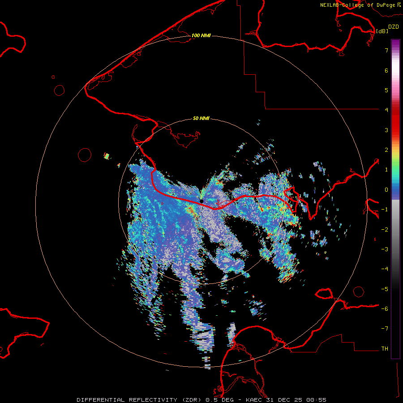Screen dimensions: 403x403
Task: Click the positive 1 tick label on scale
Action: point(386,170)
